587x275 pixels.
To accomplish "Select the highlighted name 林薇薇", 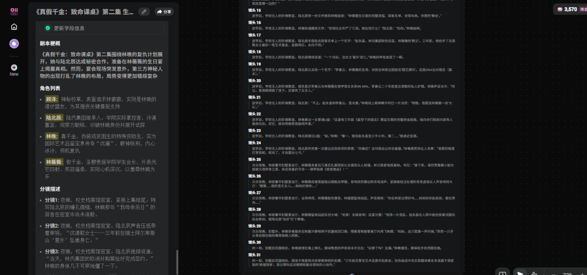I will point(54,162).
